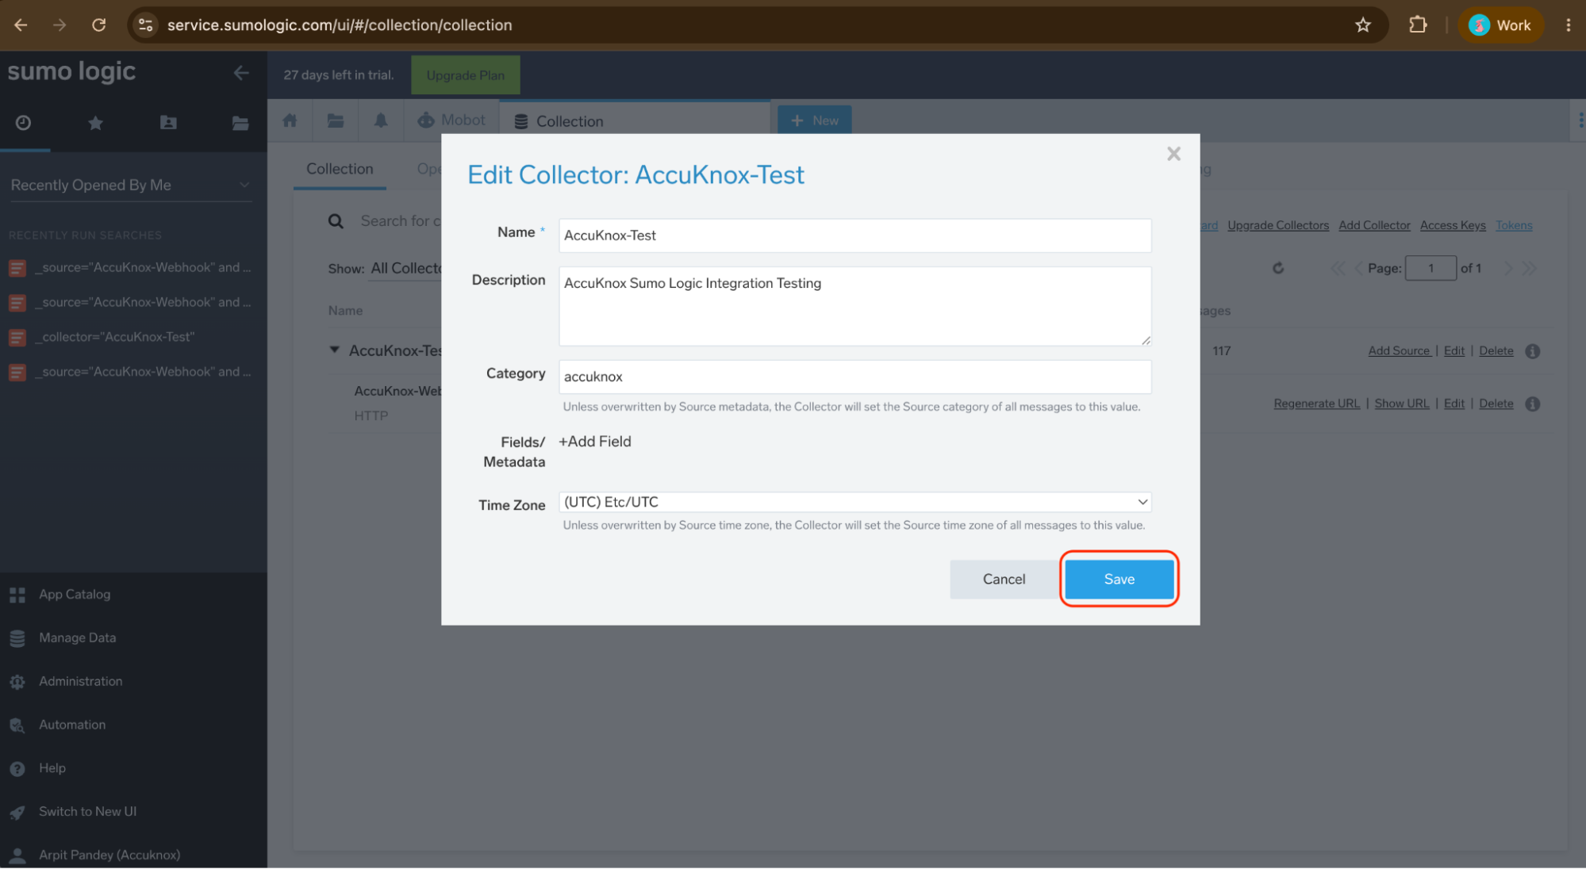Click the Help question mark icon

pos(17,769)
